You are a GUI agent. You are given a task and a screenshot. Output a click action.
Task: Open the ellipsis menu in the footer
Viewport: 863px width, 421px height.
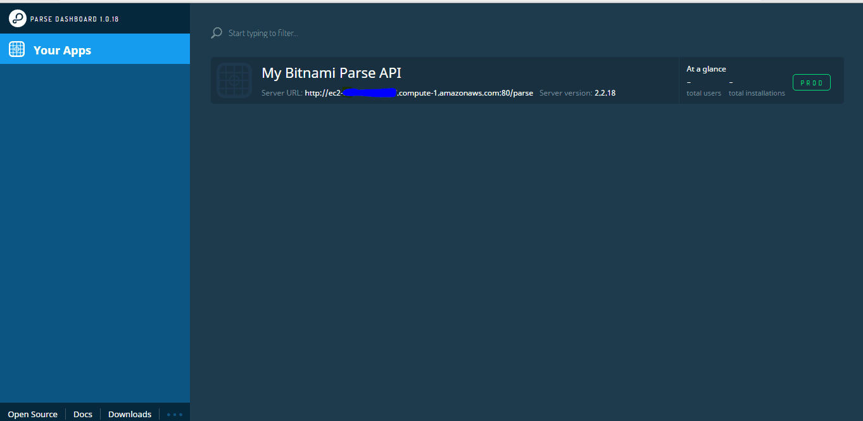[174, 414]
